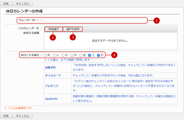
Task: Select the 設備予約 row label
Action: click(x=51, y=67)
